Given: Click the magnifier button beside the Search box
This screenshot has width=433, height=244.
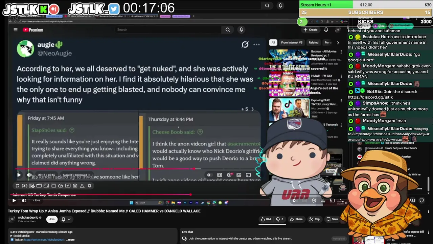Looking at the screenshot, I should point(228,30).
